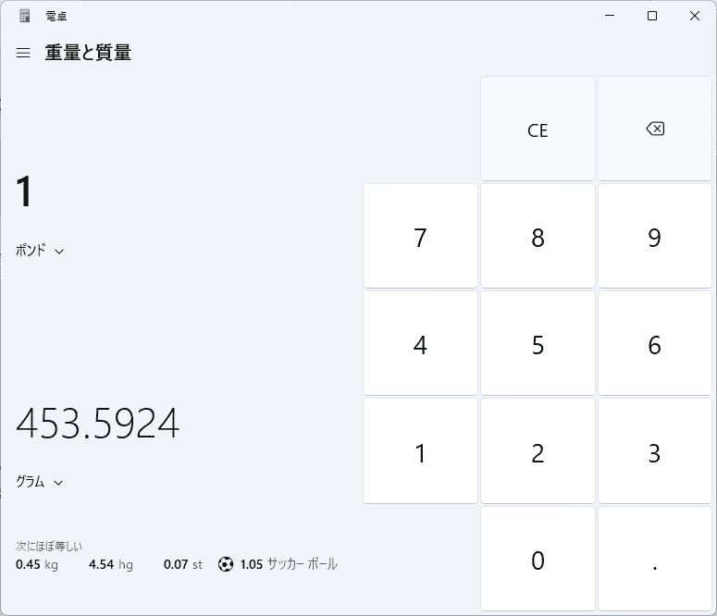Click the soccer ball comparison icon
The width and height of the screenshot is (717, 616).
click(x=226, y=564)
